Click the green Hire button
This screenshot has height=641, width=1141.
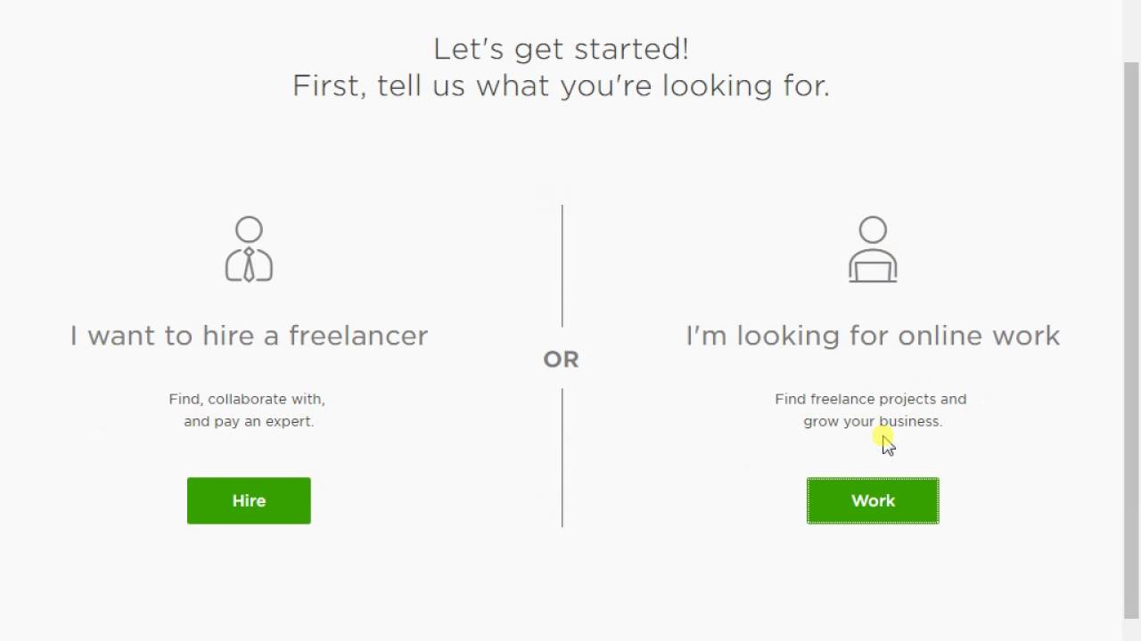tap(249, 500)
